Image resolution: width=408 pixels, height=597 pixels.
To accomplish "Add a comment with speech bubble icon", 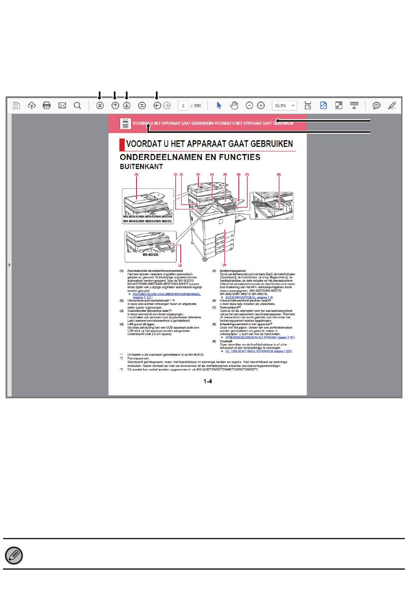I will pos(376,105).
